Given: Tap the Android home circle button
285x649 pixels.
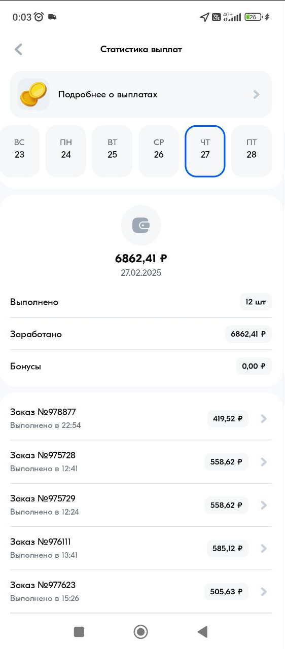Looking at the screenshot, I should pyautogui.click(x=140, y=631).
